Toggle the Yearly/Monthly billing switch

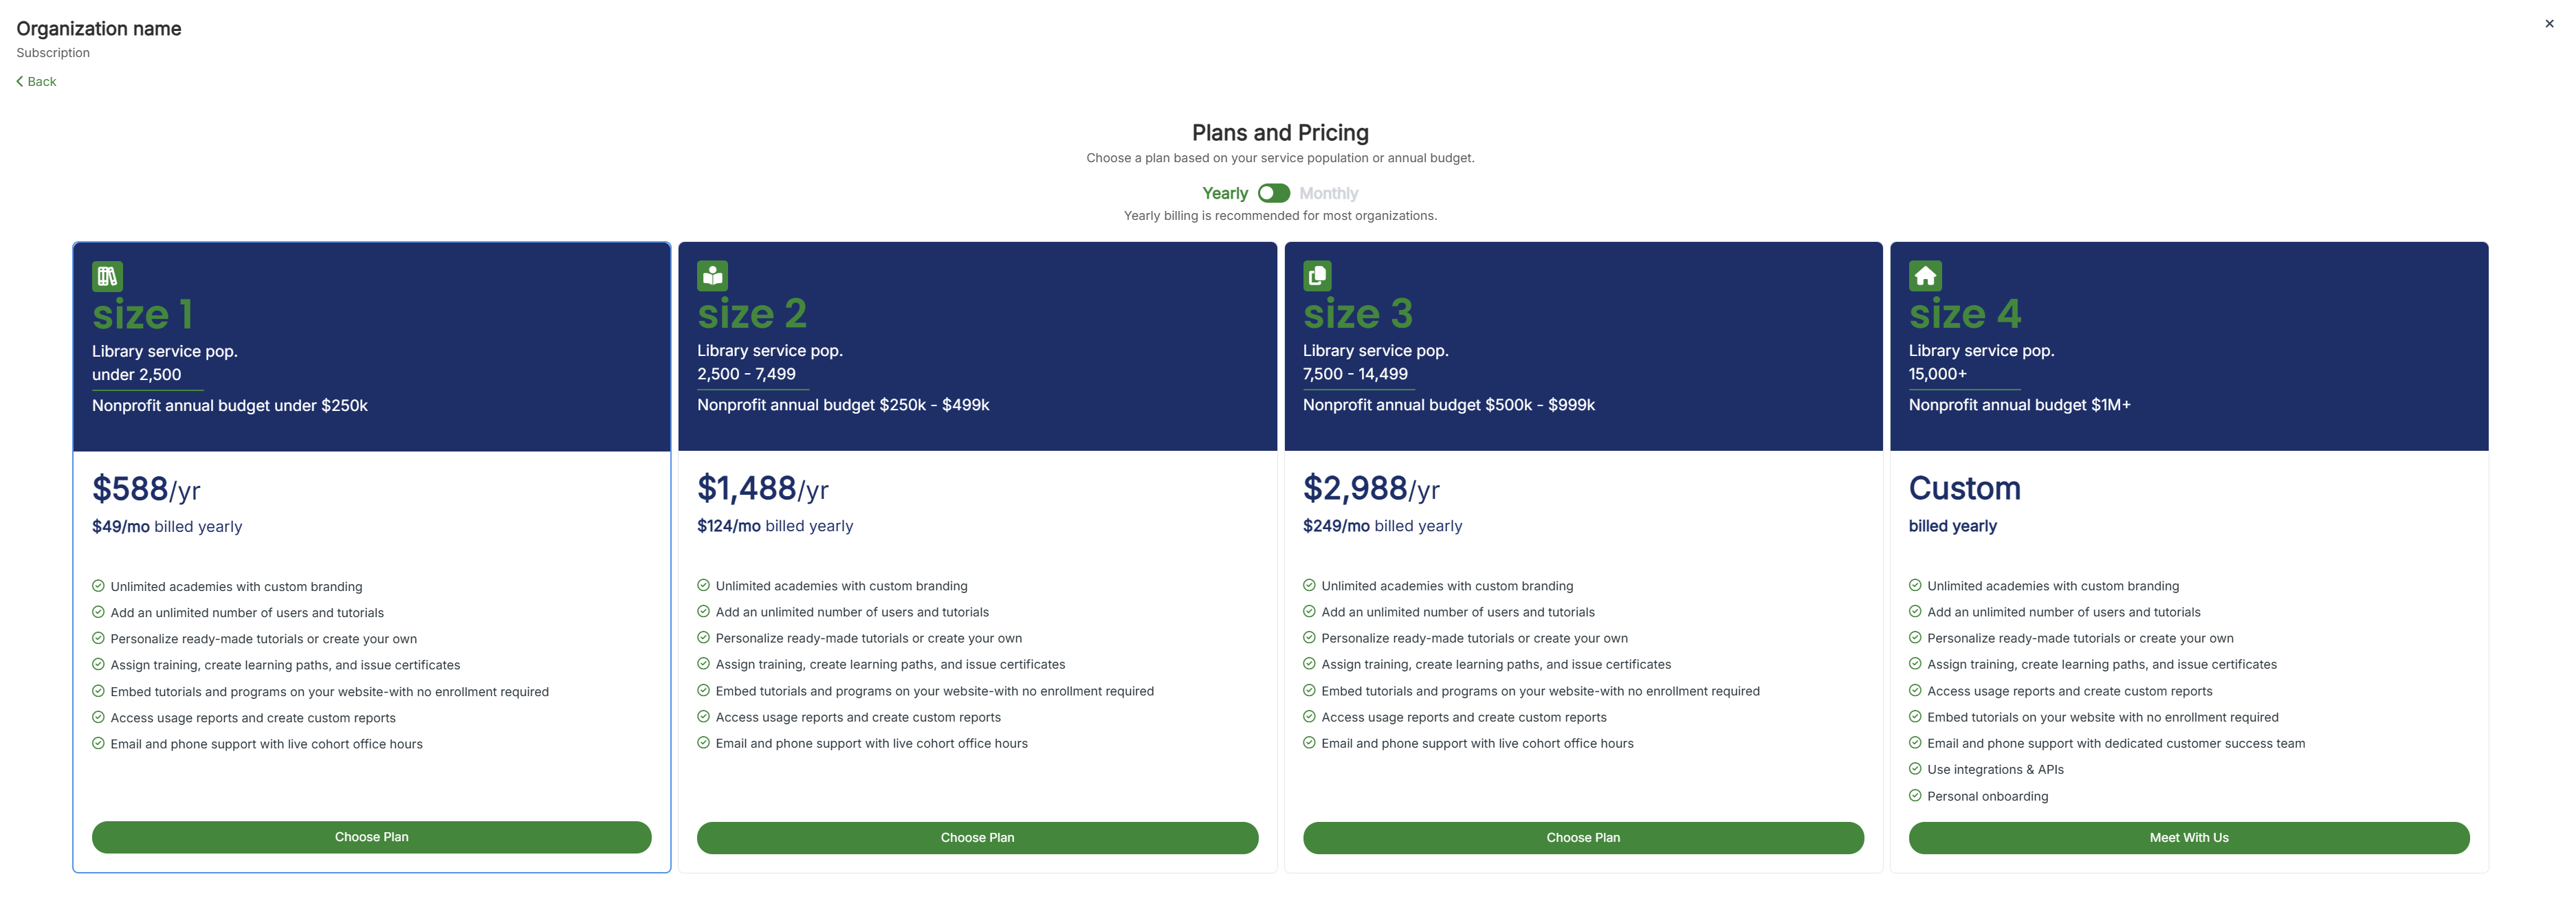1273,193
